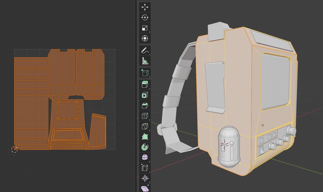Click the tall striped UV island on the left

click(31, 103)
